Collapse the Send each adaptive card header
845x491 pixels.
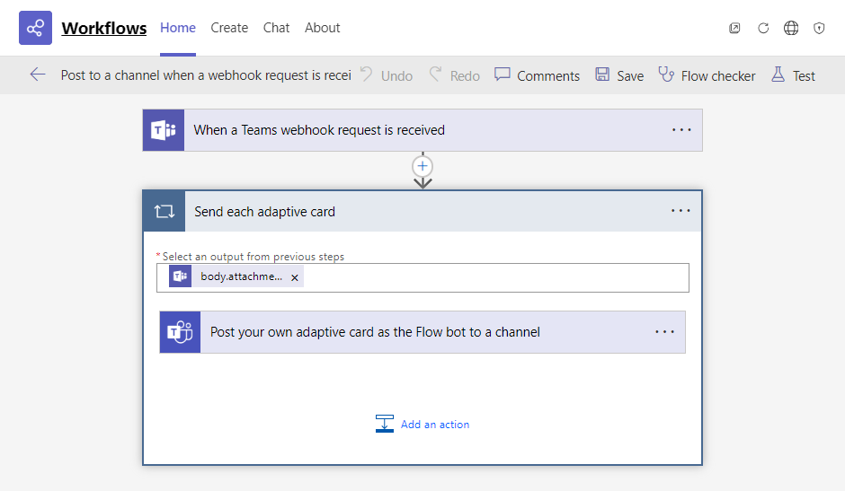(422, 211)
